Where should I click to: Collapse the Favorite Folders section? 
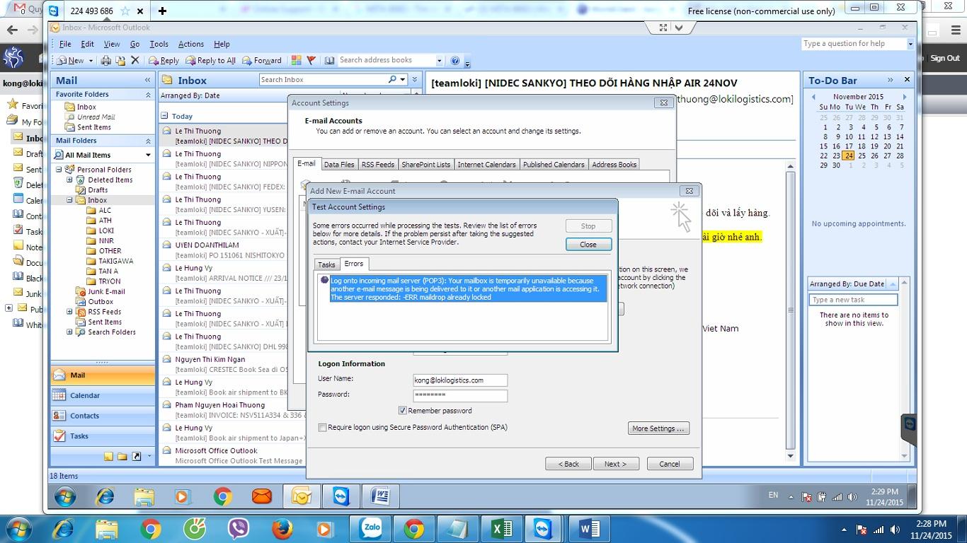[x=148, y=95]
